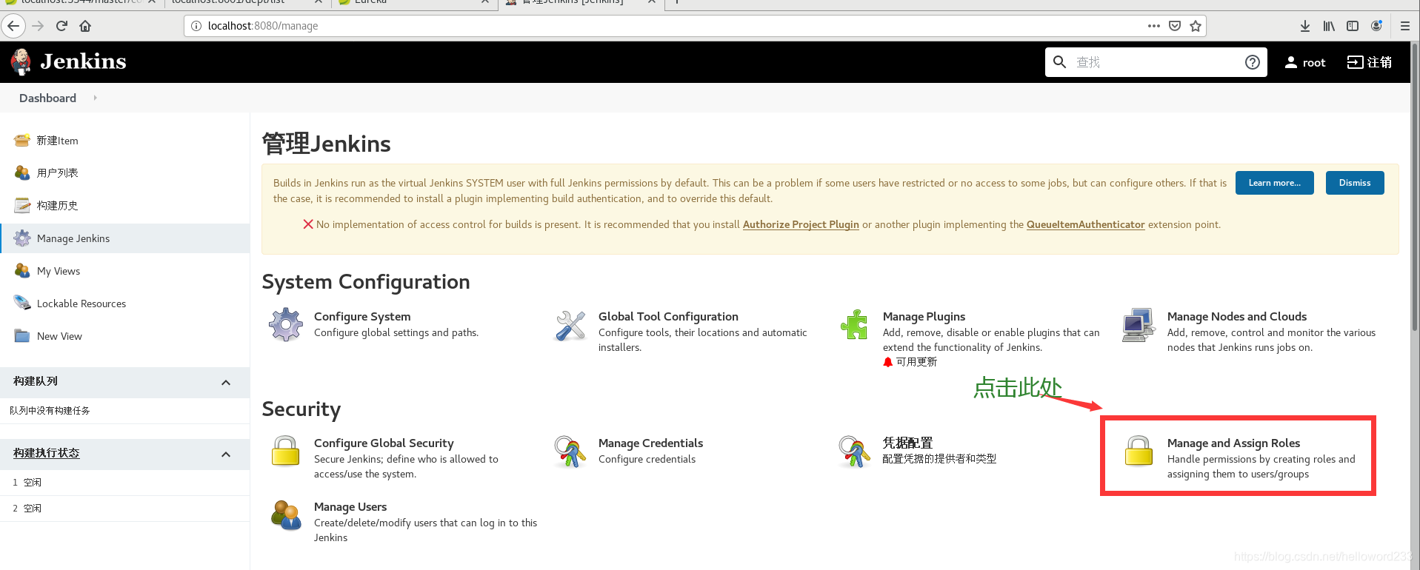Open the 凭据配置 link

click(907, 443)
